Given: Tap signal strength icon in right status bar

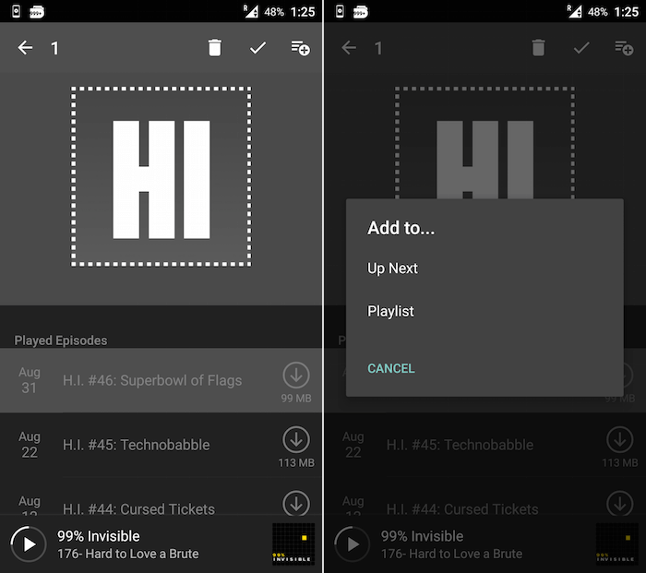Looking at the screenshot, I should 574,11.
